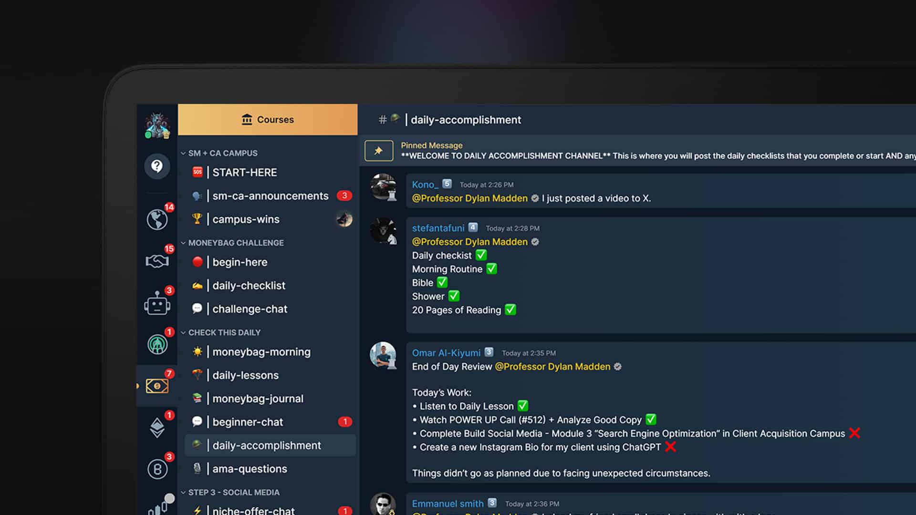This screenshot has height=515, width=916.
Task: Click the pinned message star icon
Action: (x=378, y=150)
